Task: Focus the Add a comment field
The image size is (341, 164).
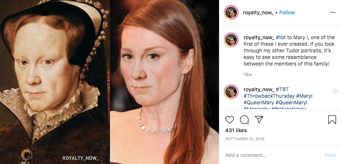Action: pyautogui.click(x=271, y=155)
